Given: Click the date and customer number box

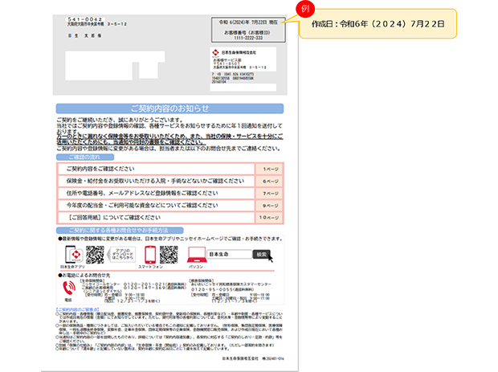Looking at the screenshot, I should pyautogui.click(x=246, y=28).
